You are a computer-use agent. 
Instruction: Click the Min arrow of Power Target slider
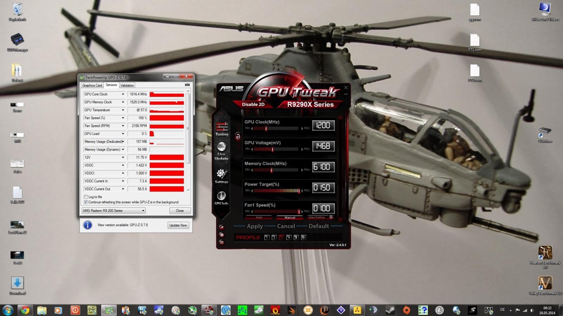click(252, 191)
